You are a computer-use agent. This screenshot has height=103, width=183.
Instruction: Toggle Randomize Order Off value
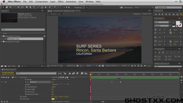pos(53,94)
